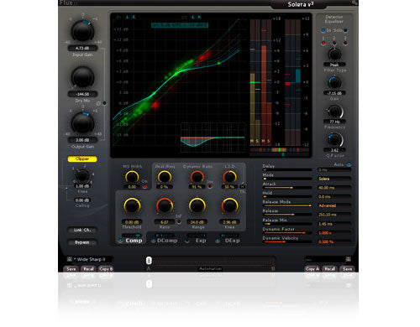Click the Release slider
This screenshot has height=327, width=420.
287,215
